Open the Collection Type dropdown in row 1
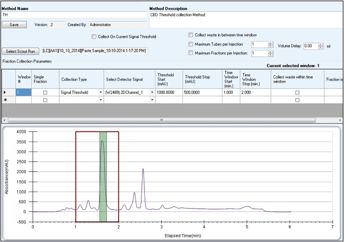Viewport: 344px width, 242px height. (x=101, y=93)
